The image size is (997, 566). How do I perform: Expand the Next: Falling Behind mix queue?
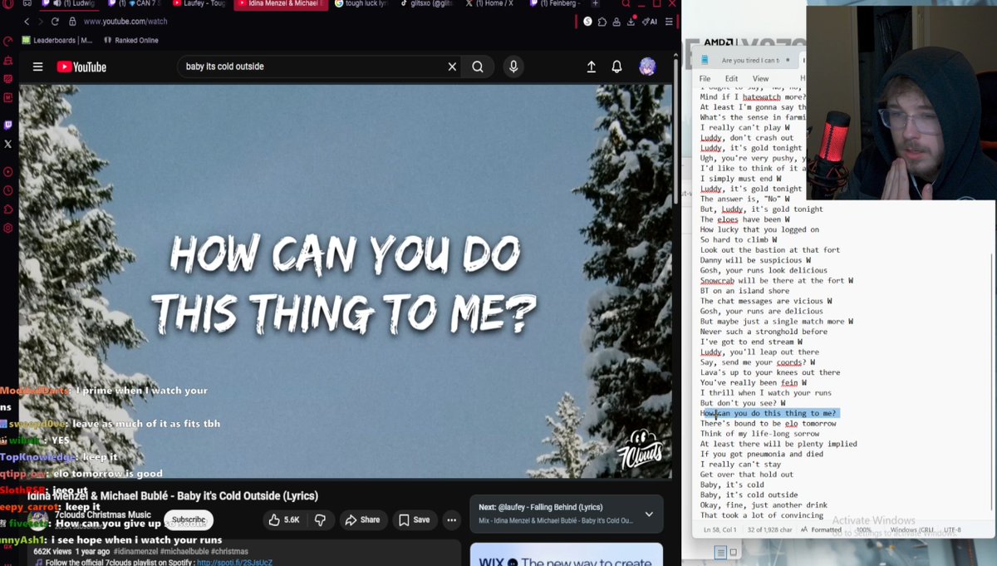[649, 514]
